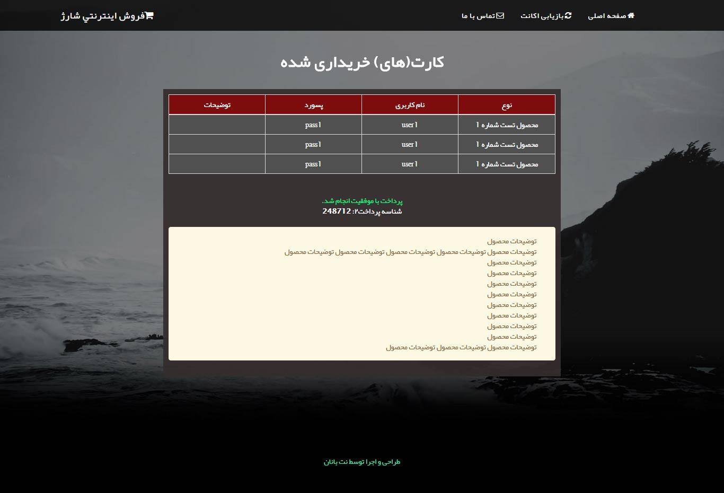This screenshot has width=724, height=493.
Task: Click the shopping cart icon
Action: click(149, 16)
